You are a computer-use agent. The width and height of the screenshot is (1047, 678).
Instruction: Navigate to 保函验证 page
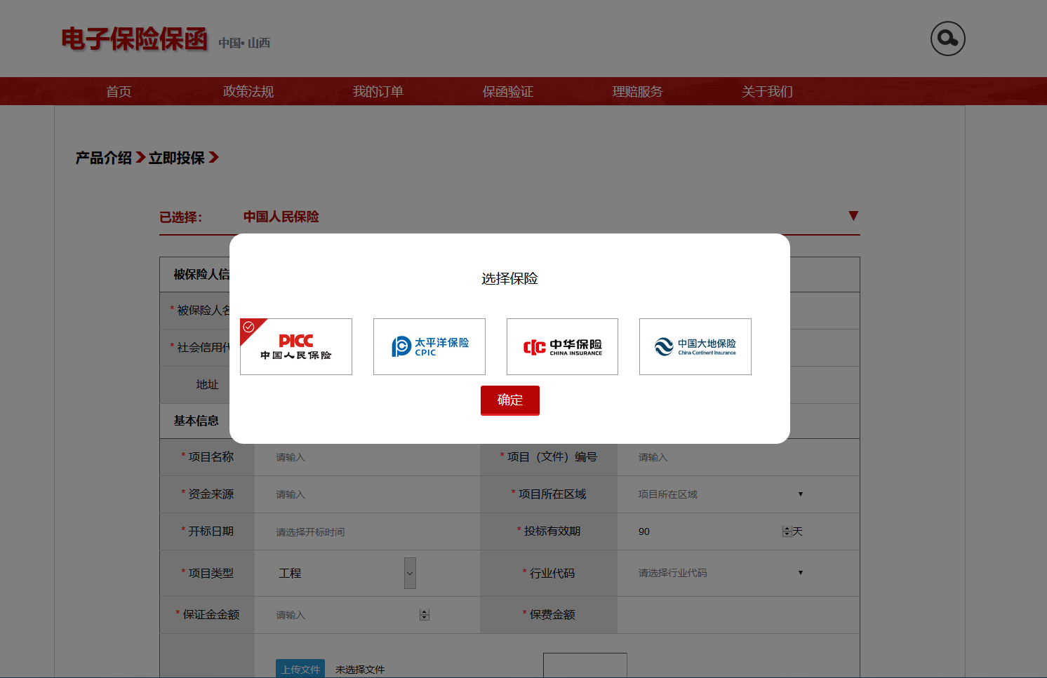507,92
